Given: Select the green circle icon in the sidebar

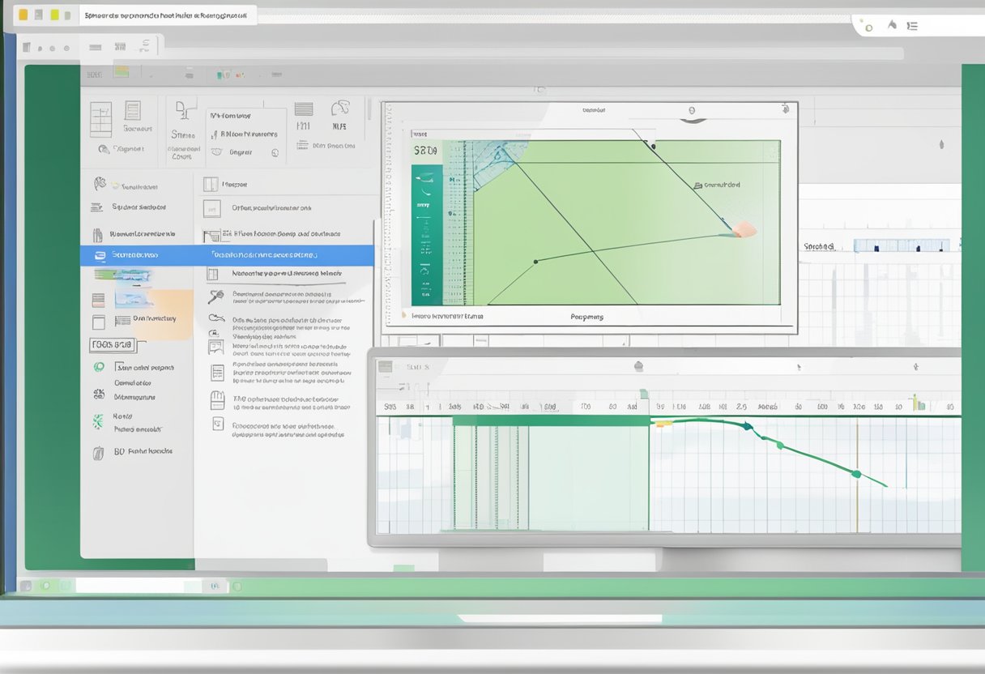Looking at the screenshot, I should click(x=99, y=367).
